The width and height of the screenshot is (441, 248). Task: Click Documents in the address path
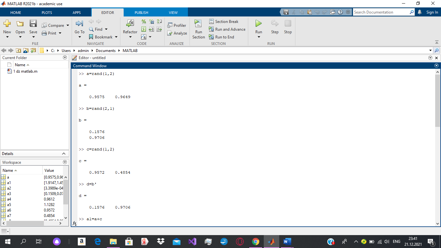point(106,50)
